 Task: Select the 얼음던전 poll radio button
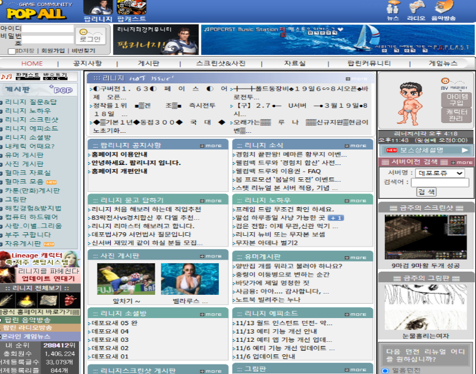[x=385, y=370]
